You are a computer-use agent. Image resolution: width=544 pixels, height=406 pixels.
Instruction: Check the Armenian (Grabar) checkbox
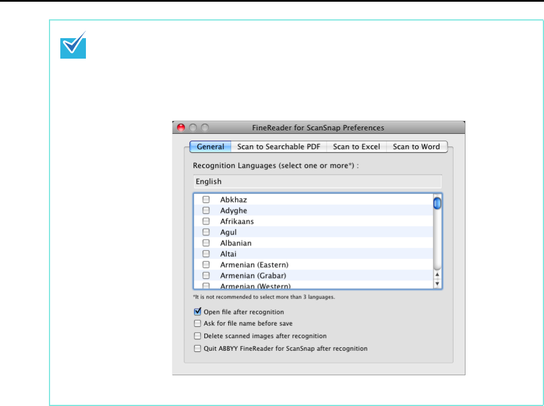[x=206, y=275]
